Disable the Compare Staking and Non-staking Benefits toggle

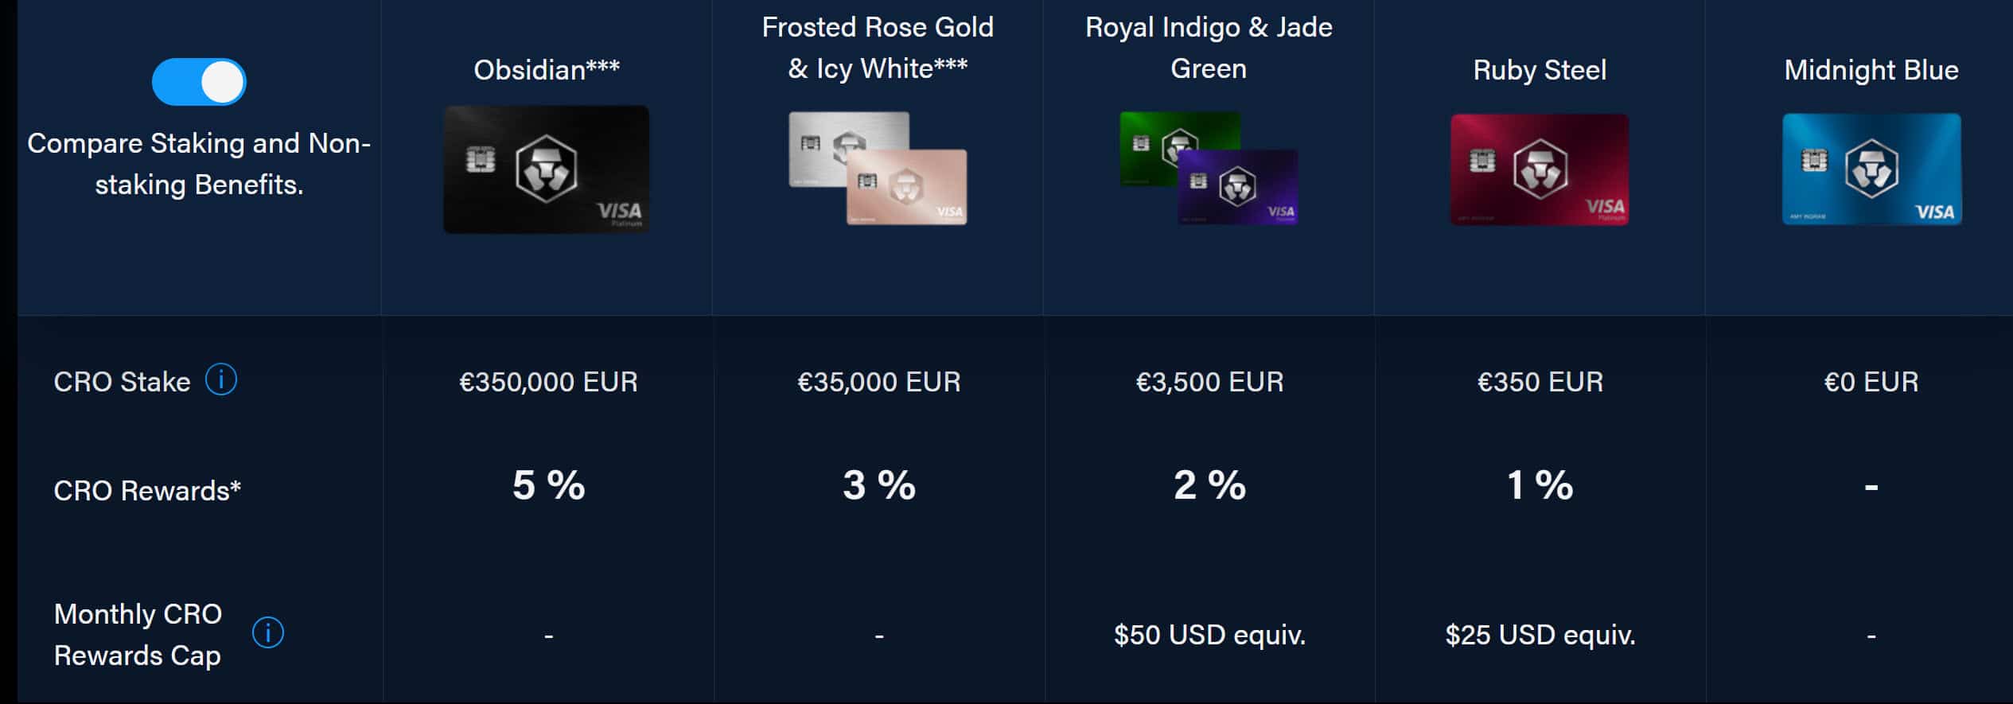tap(200, 81)
